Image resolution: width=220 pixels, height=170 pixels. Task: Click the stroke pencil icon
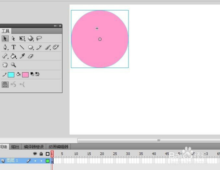4,74
